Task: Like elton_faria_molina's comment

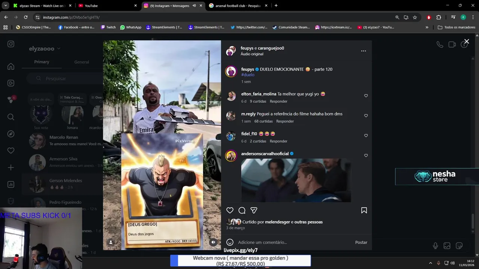Action: click(x=366, y=96)
